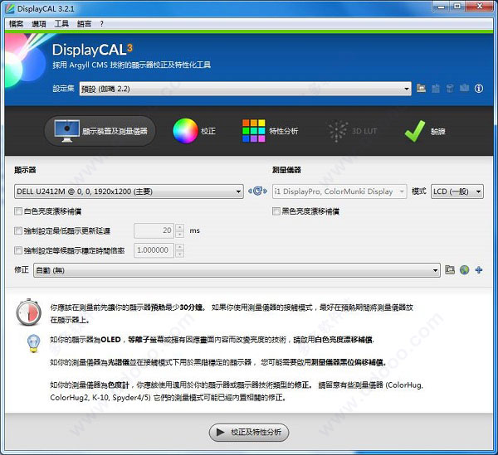Image resolution: width=498 pixels, height=455 pixels.
Task: Open the i1 DisplayPro instrument dropdown
Action: tap(339, 191)
